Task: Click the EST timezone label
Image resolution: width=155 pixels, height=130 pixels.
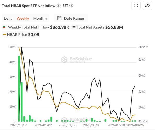Action: point(65,6)
